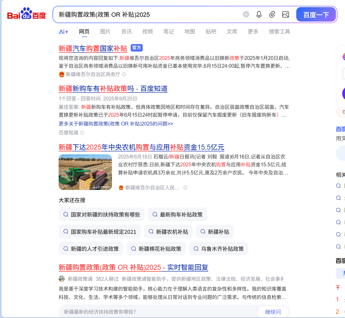The height and width of the screenshot is (318, 345).
Task: Expand dropdown next to 新疆维吾尔自治区商务厅
Action: click(x=124, y=74)
